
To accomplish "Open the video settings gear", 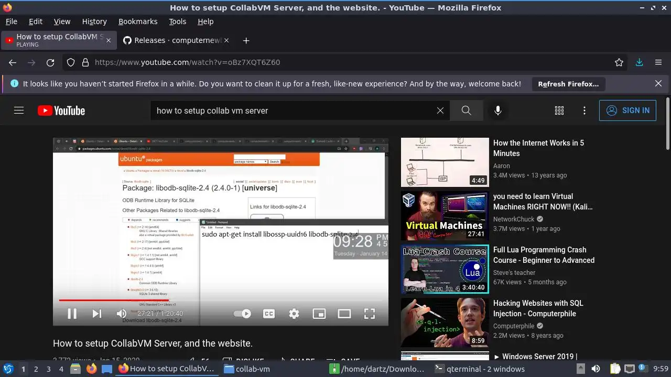I will pyautogui.click(x=294, y=314).
